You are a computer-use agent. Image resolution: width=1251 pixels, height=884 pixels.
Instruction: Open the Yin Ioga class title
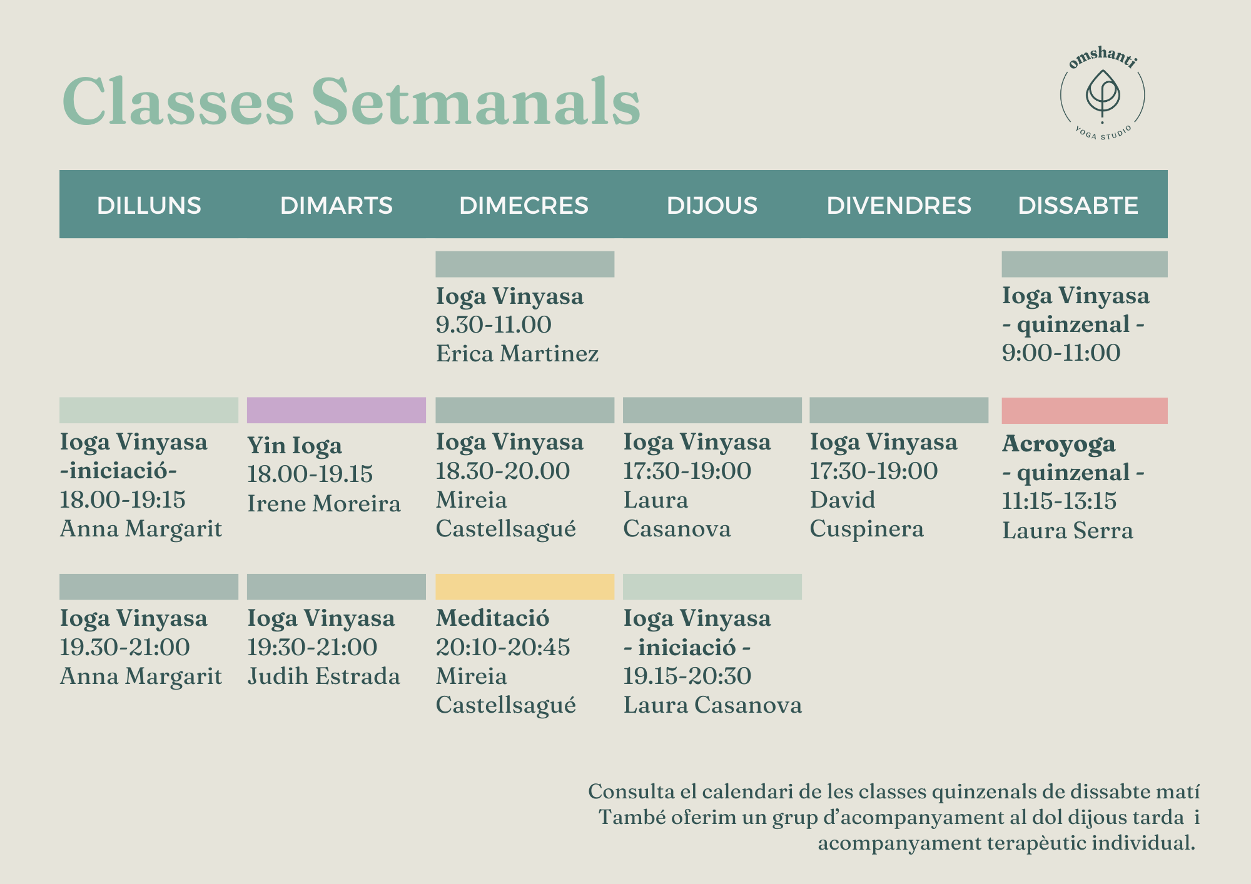[295, 446]
